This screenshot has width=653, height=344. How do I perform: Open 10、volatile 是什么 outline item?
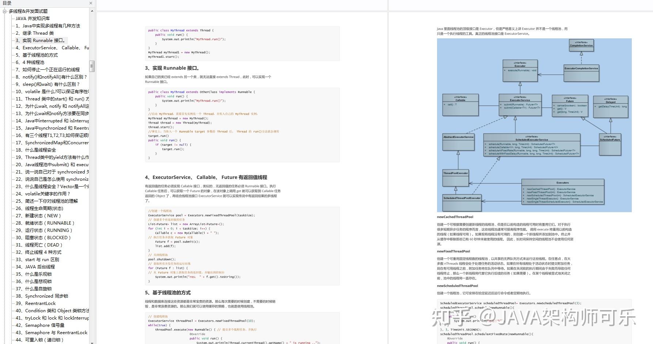52,92
